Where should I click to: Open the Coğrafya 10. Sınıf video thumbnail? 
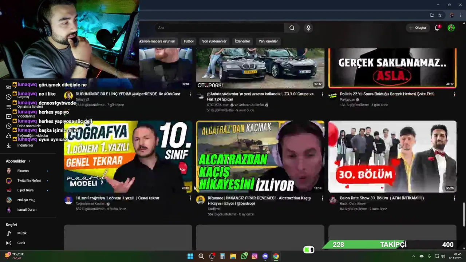[x=128, y=156]
